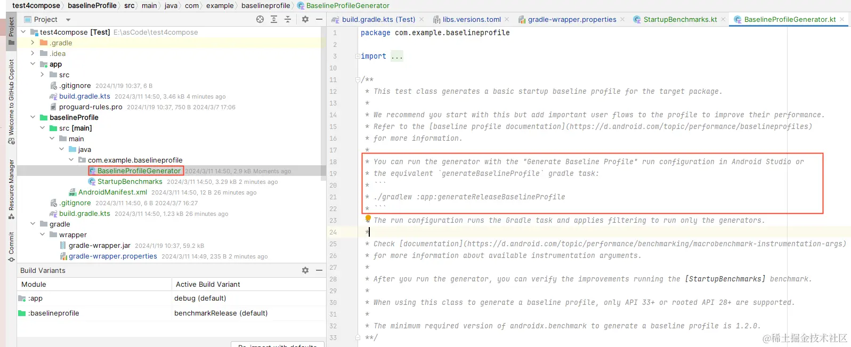The image size is (851, 347).
Task: Close the build.gradle.kts (Test) tab
Action: pyautogui.click(x=422, y=19)
